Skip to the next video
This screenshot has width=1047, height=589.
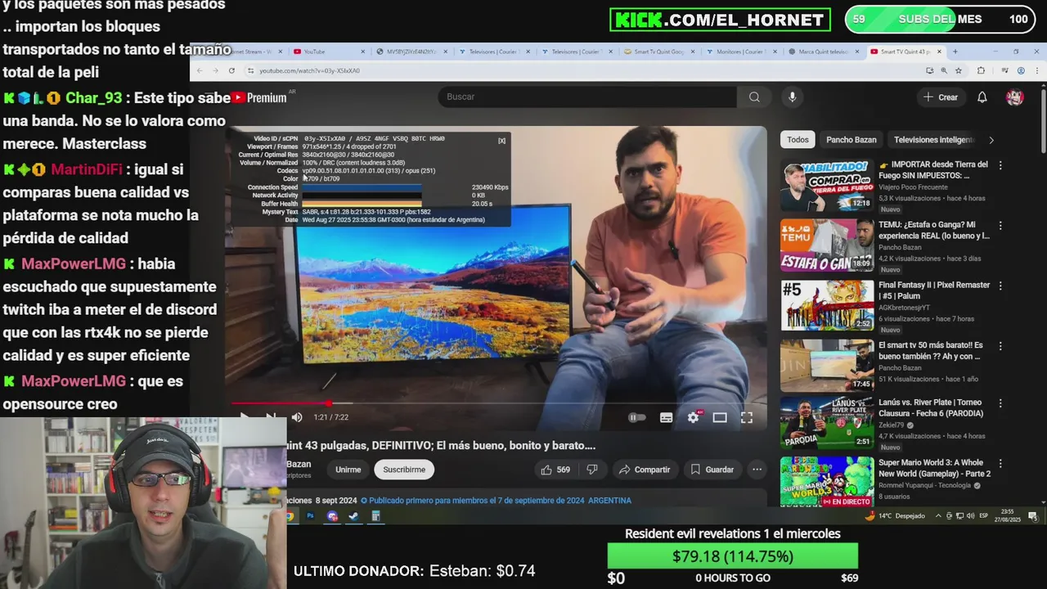pos(271,417)
